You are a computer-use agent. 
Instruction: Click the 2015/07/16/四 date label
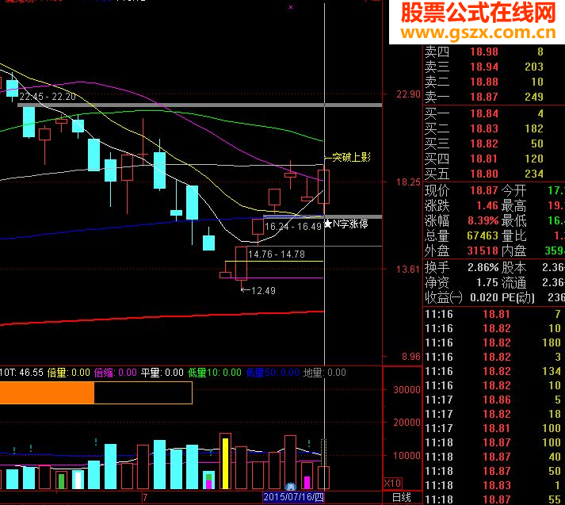pos(293,497)
